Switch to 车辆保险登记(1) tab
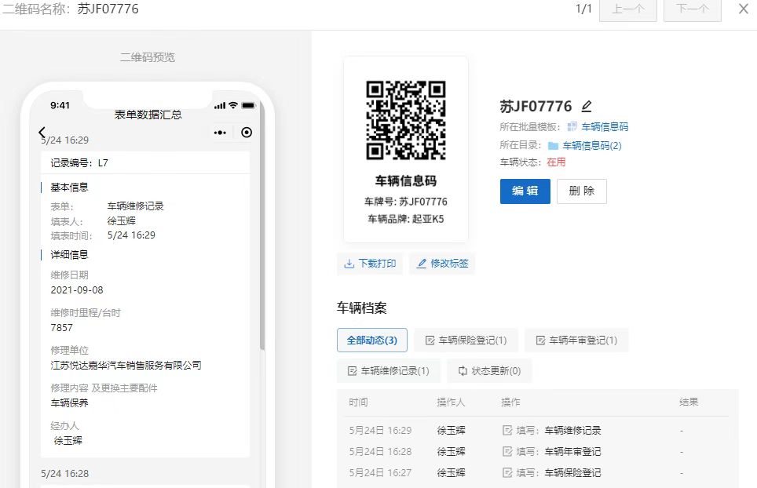The image size is (757, 488). click(466, 341)
